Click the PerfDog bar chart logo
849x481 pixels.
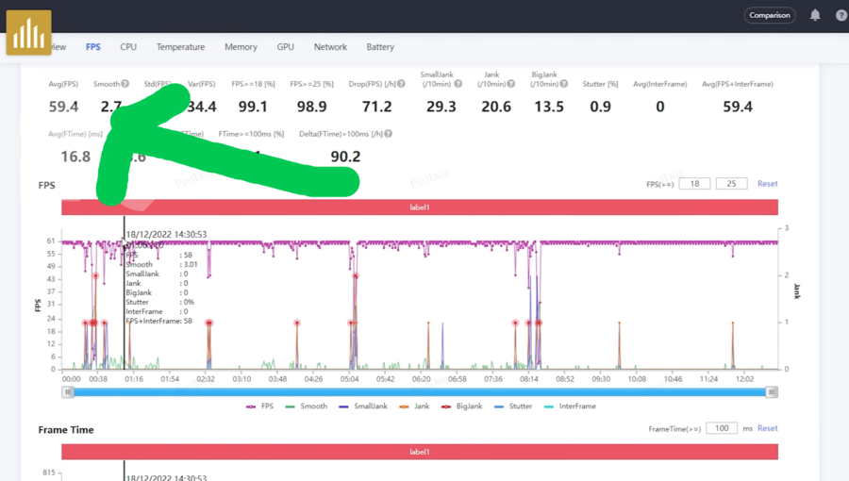click(x=28, y=33)
